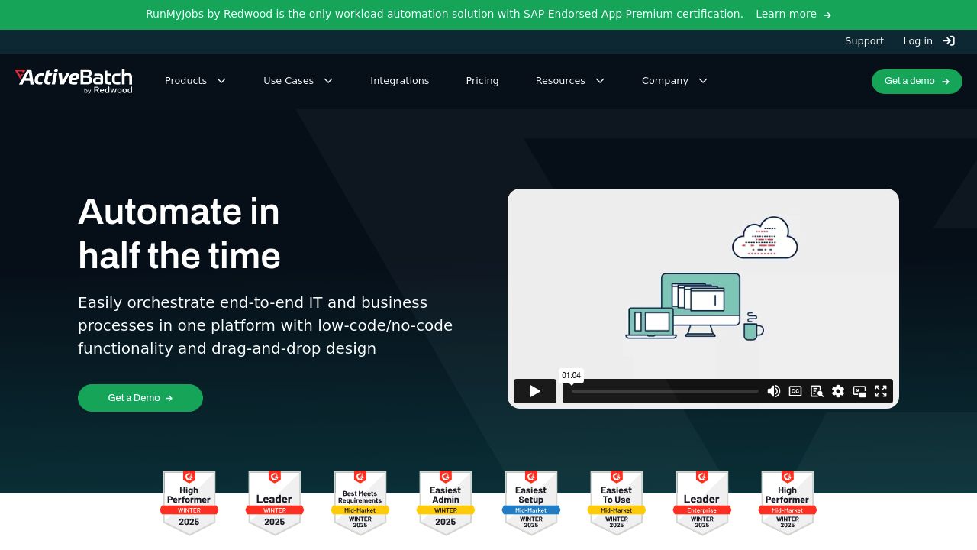Screen dimensions: 977x550
Task: Expand the Company dropdown chevron
Action: tap(703, 81)
